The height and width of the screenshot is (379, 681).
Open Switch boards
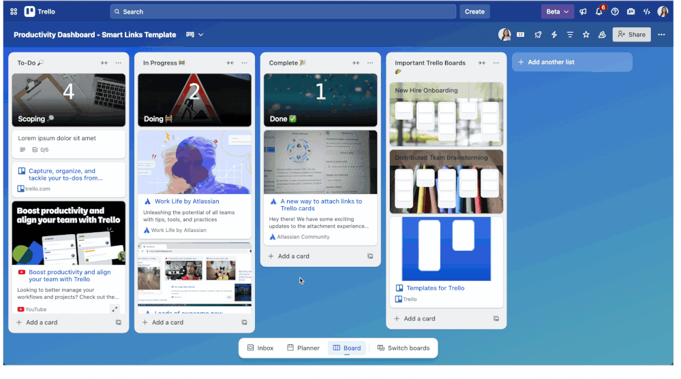(x=404, y=348)
